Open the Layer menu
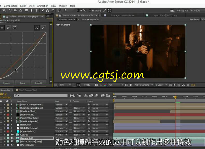205x149 pixels. tap(23, 6)
